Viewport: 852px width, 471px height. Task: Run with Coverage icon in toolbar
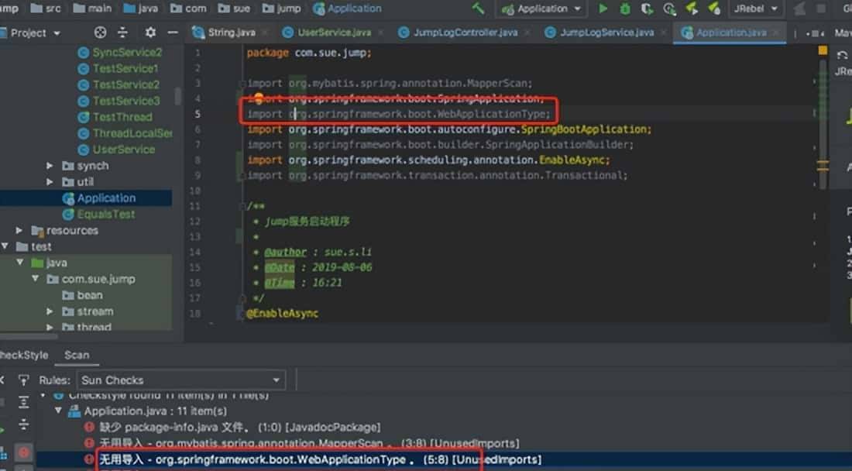pos(647,9)
